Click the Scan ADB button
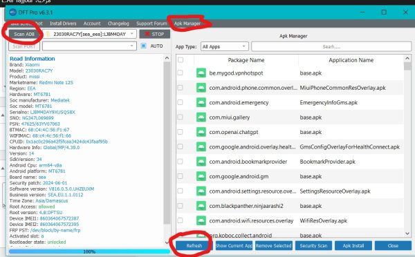Screen dimensions: 415x257 tap(24, 34)
